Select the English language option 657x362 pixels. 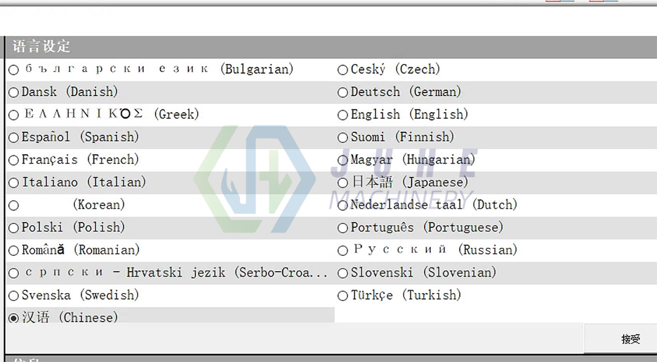[342, 114]
